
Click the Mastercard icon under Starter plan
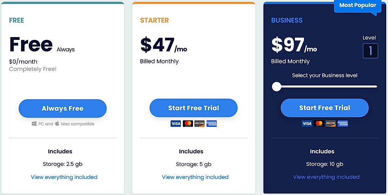coord(188,124)
